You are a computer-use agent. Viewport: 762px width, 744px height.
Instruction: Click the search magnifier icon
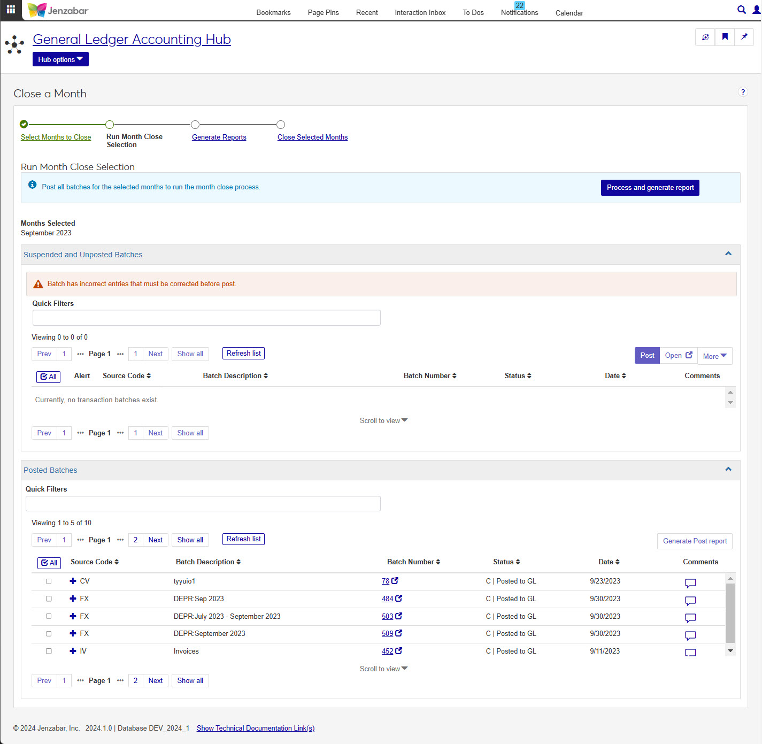click(741, 10)
